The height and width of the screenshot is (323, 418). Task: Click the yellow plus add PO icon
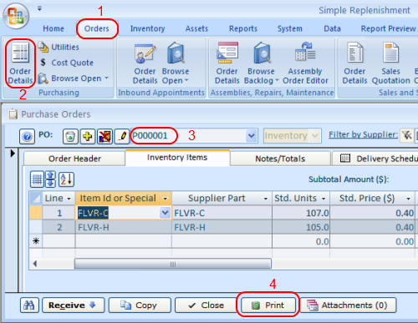(x=88, y=136)
